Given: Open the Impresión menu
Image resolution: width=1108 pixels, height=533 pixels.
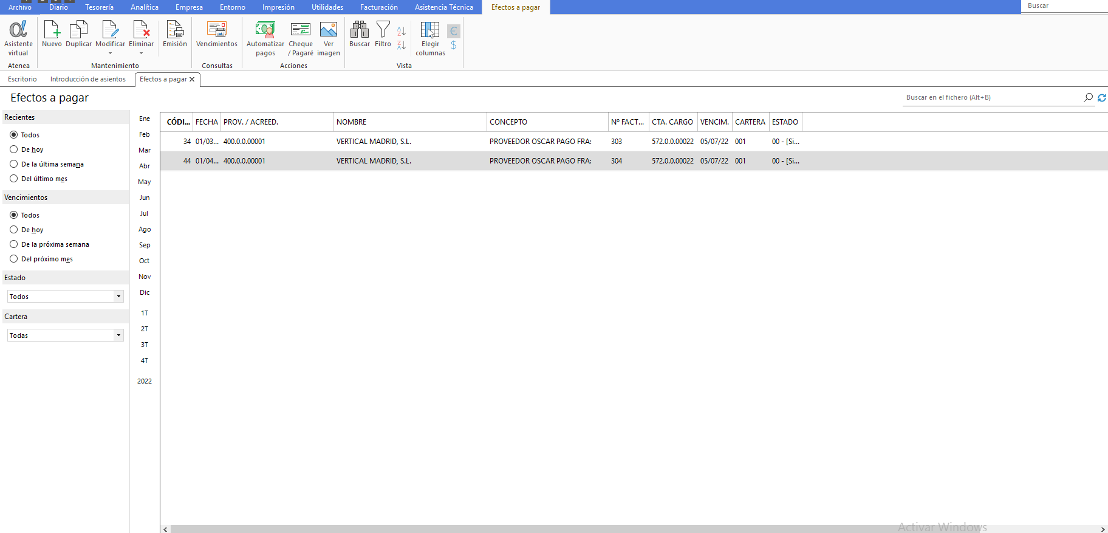Looking at the screenshot, I should (278, 7).
